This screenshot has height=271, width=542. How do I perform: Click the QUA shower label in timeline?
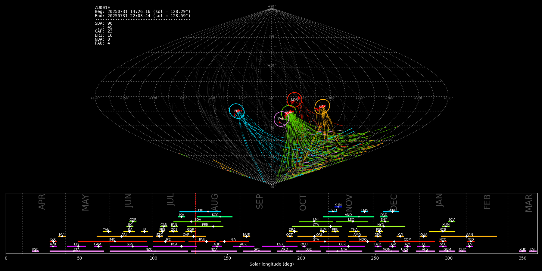point(424,235)
